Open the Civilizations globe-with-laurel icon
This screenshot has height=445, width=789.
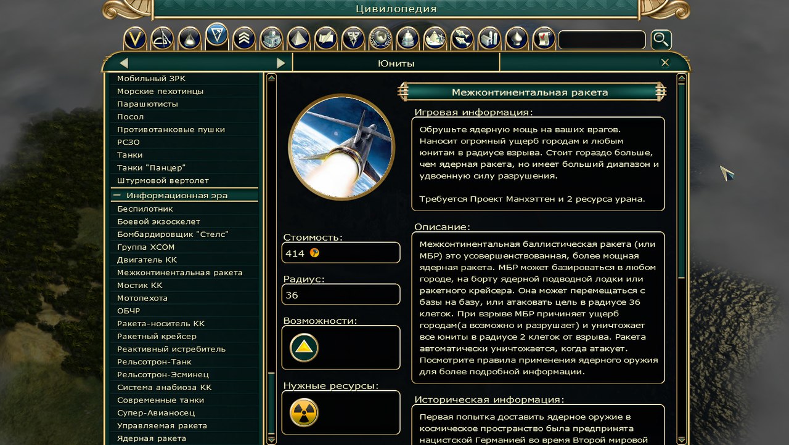(x=380, y=39)
